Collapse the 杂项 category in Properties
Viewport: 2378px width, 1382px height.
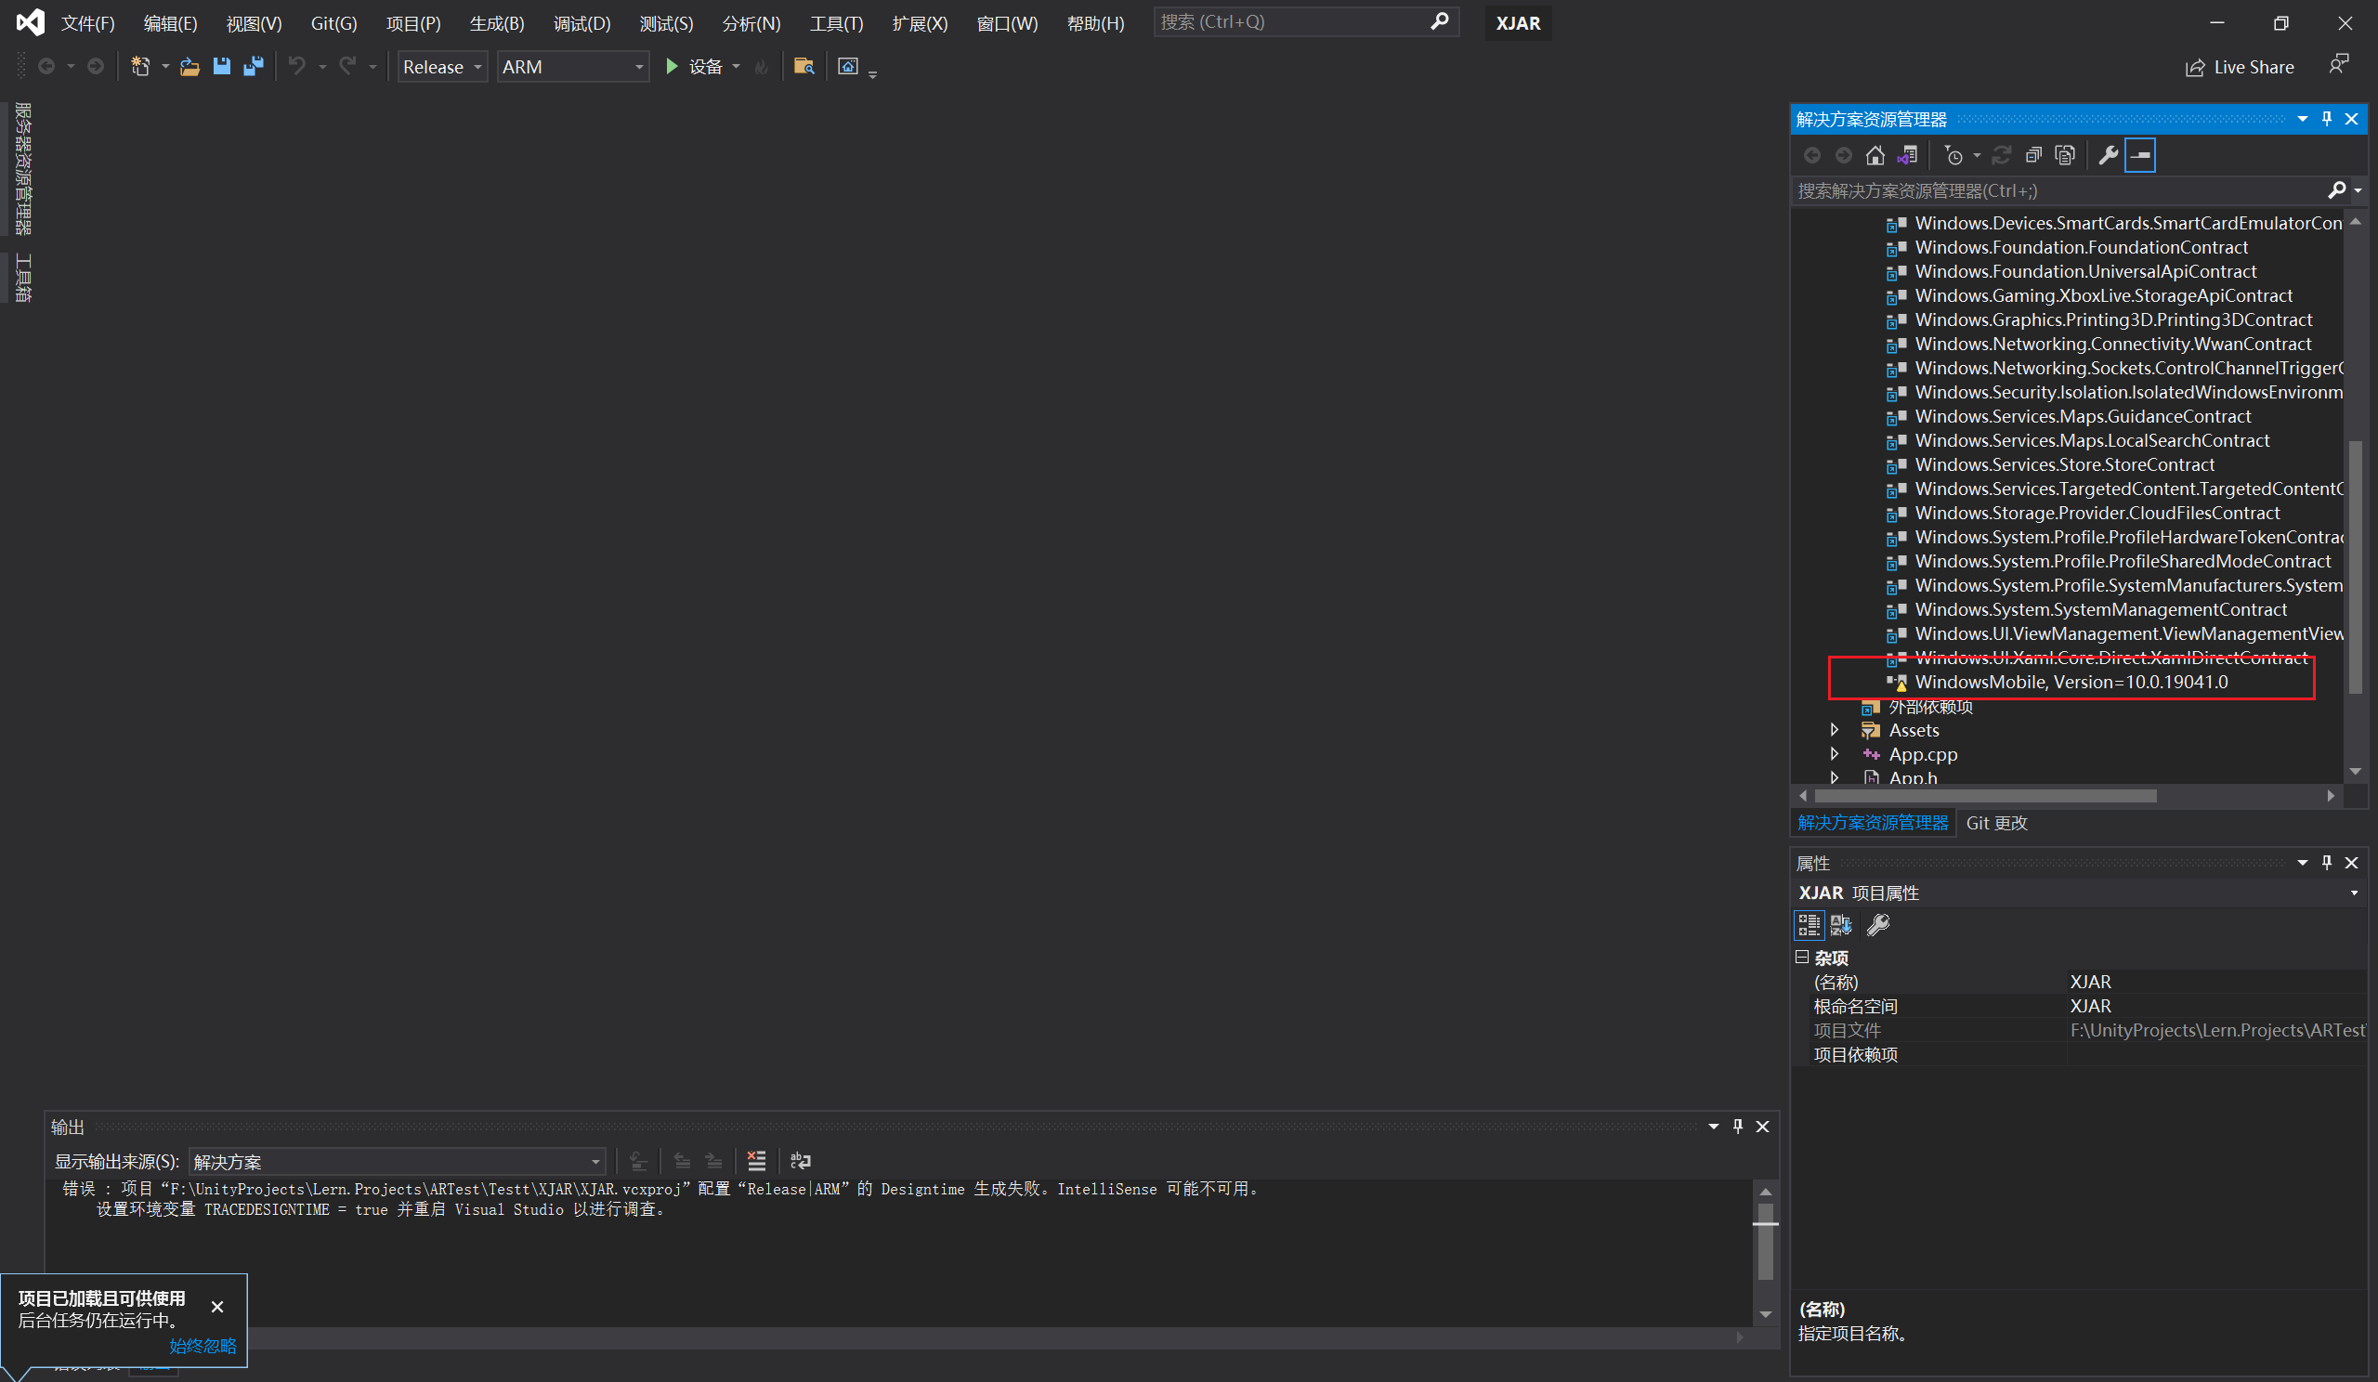(x=1801, y=957)
